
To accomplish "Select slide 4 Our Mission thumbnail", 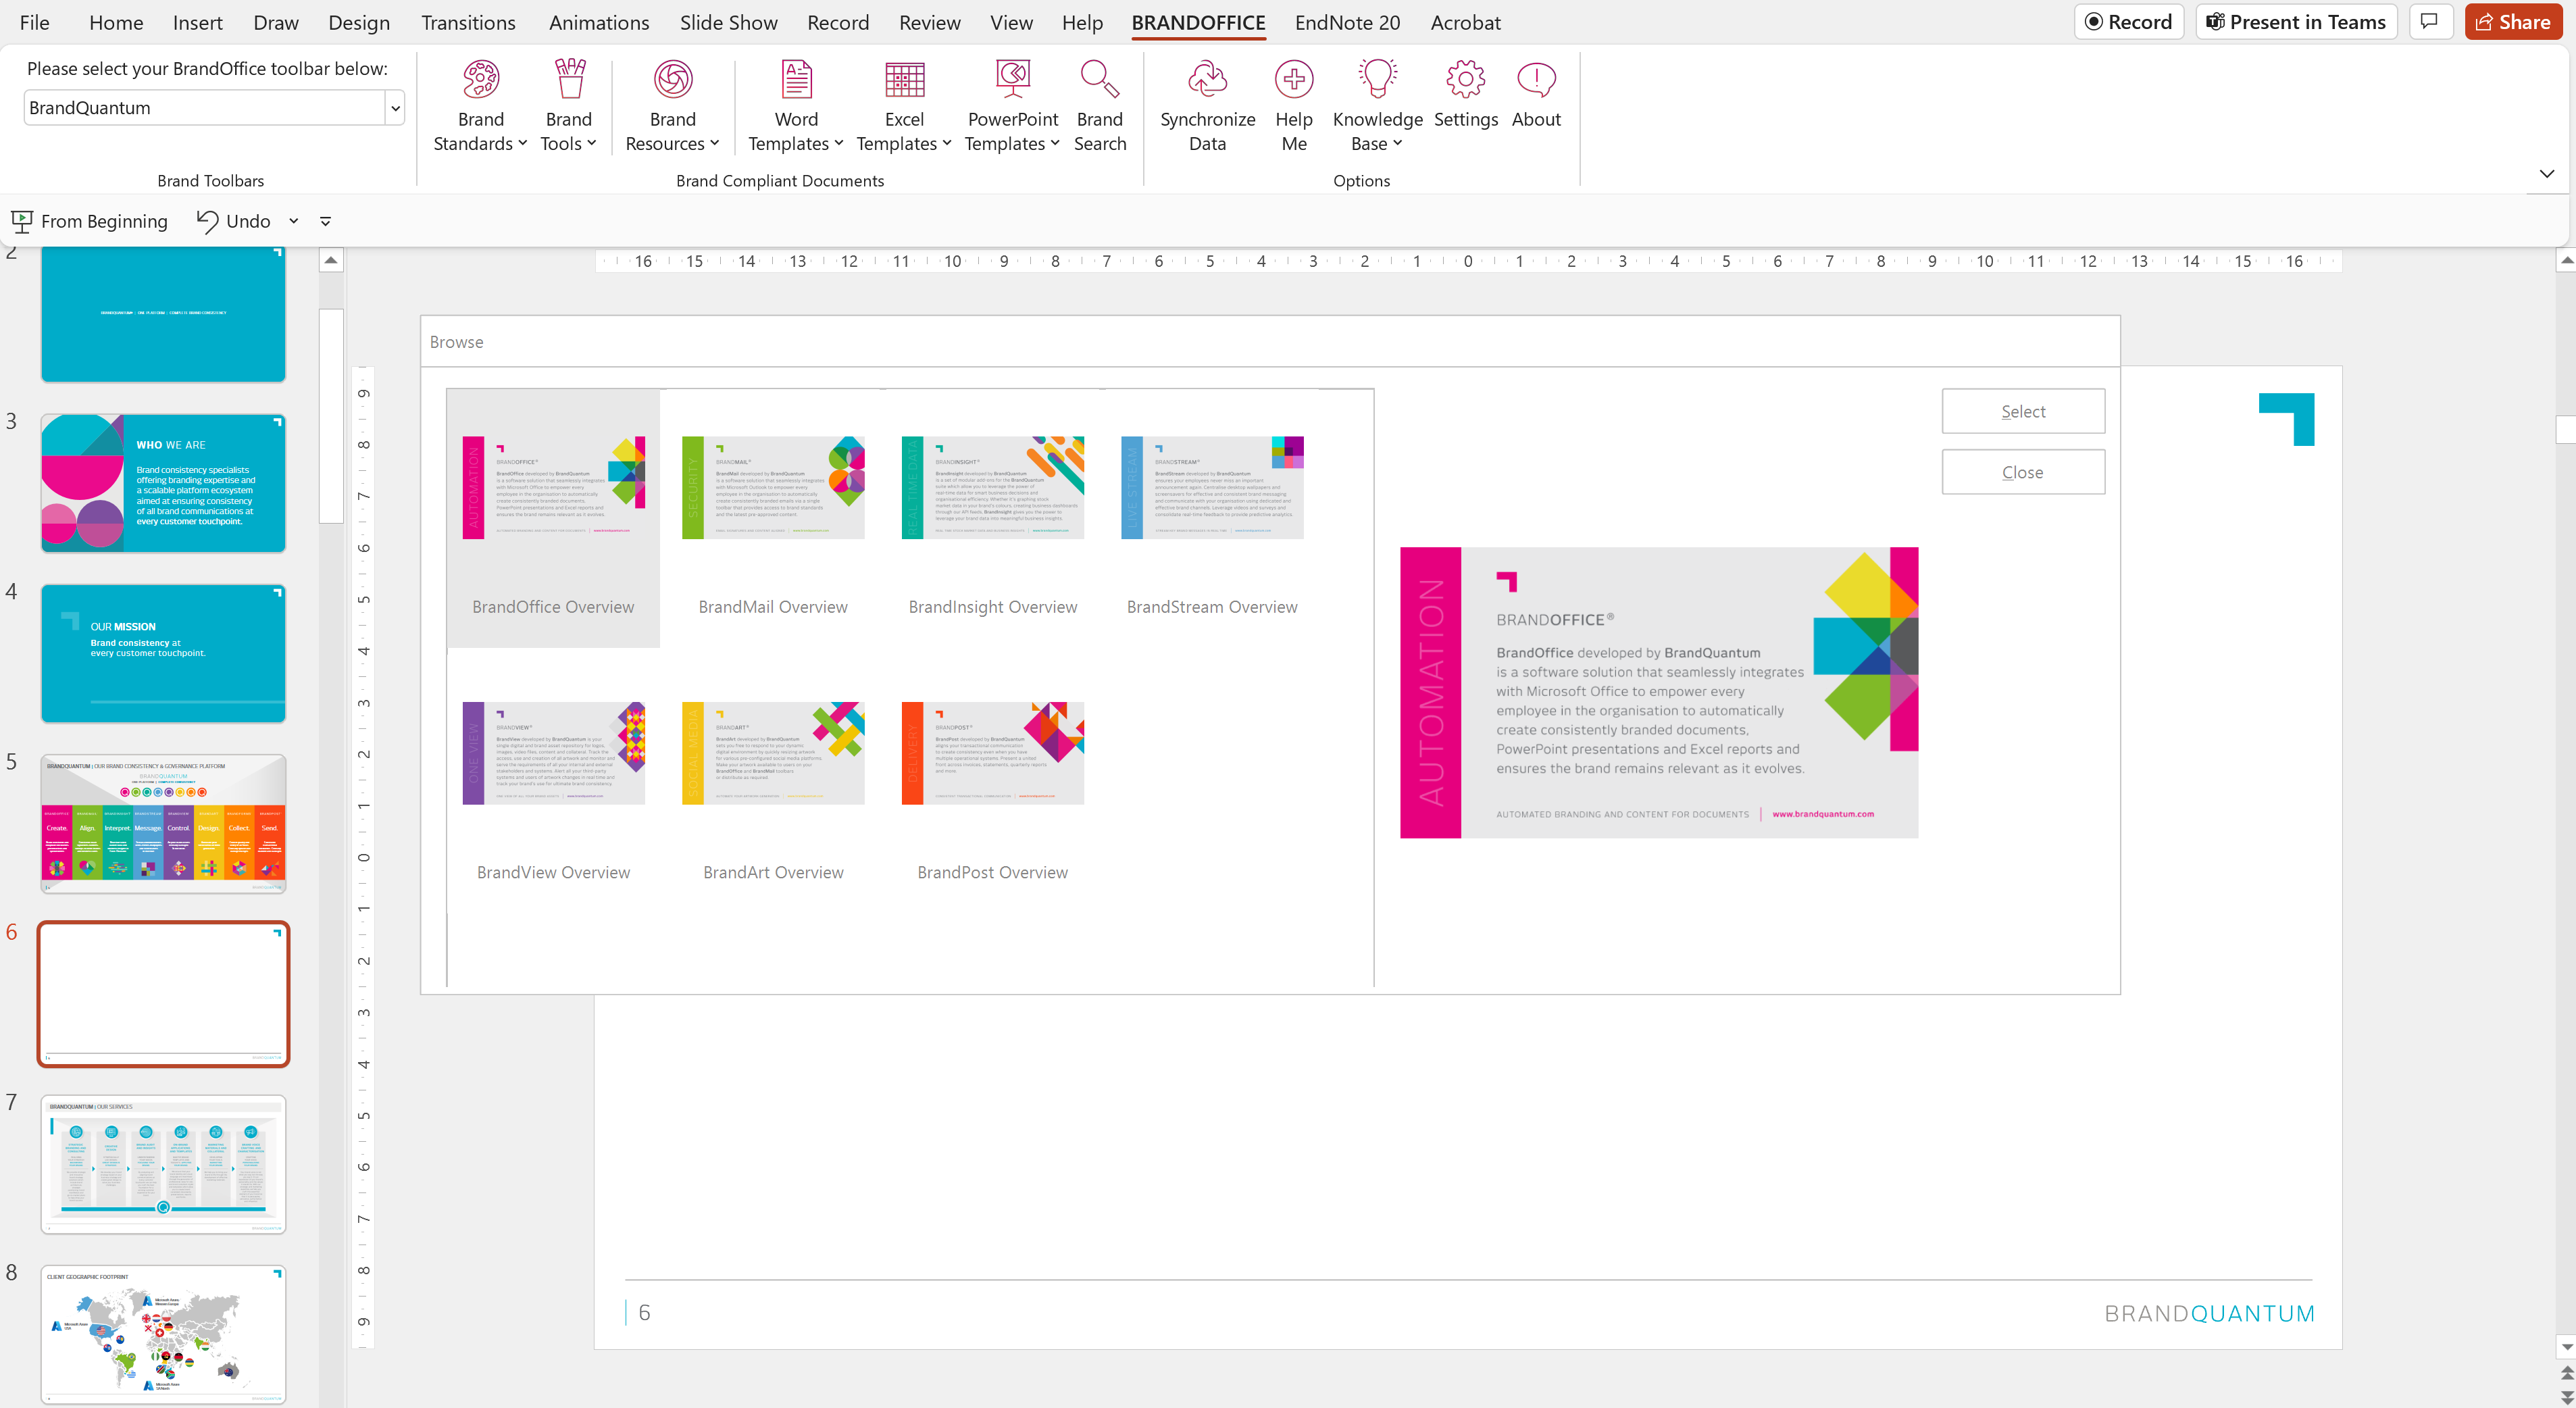I will [163, 653].
